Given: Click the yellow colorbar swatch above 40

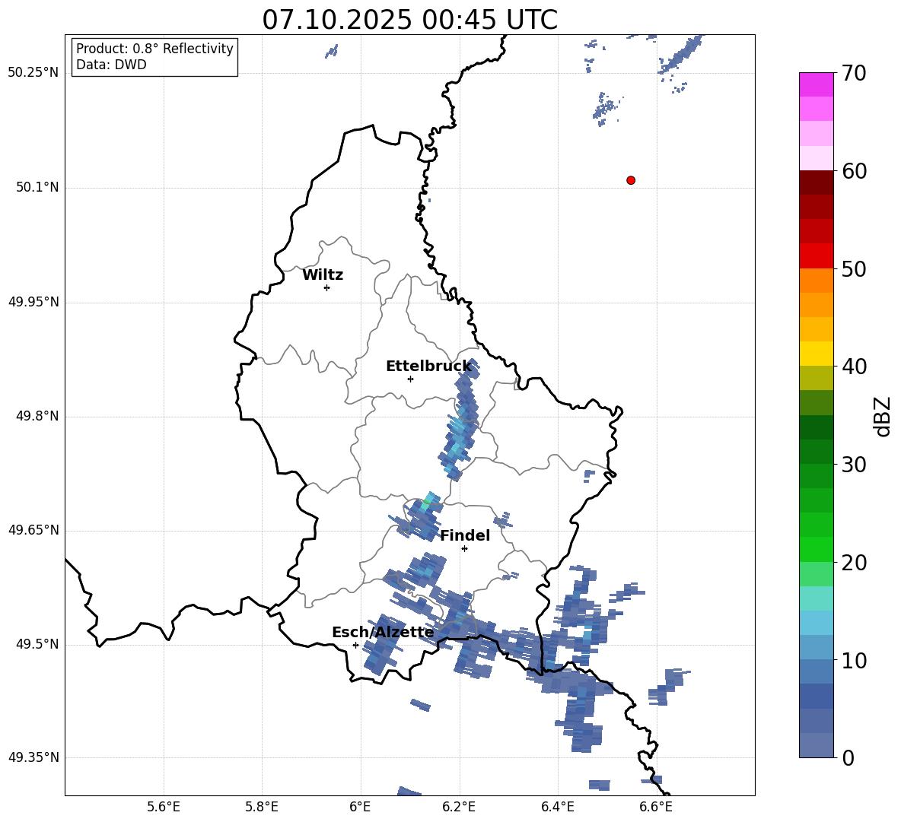Looking at the screenshot, I should [817, 354].
